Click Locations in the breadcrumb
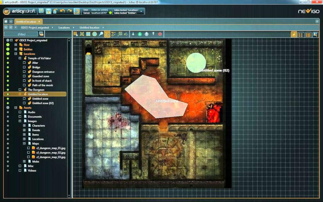 click(x=64, y=27)
